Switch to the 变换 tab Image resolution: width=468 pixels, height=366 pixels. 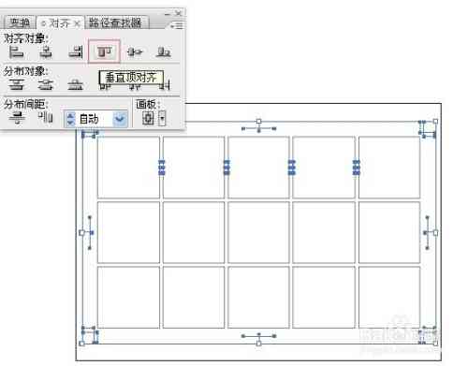point(20,22)
